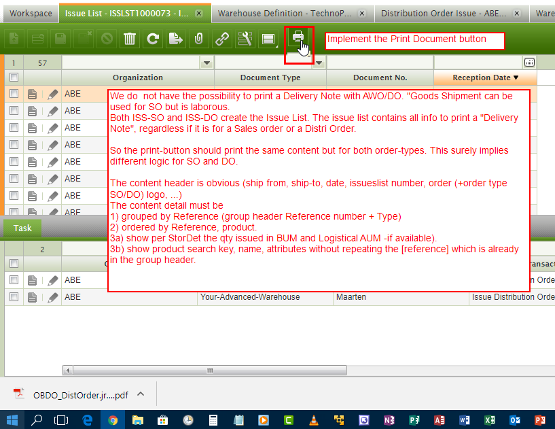This screenshot has width=555, height=429.
Task: Expand options for OBDO_DistOrder pdf download
Action: click(x=141, y=394)
